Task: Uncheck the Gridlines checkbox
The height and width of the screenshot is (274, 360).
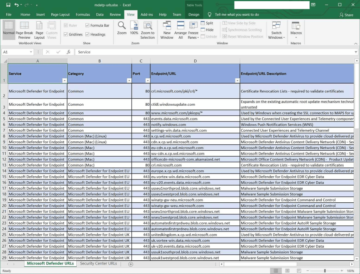Action: 66,34
